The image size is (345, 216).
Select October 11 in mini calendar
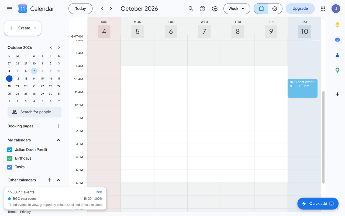[x=9, y=79]
